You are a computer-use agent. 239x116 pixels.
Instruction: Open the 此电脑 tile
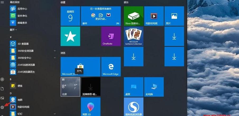click(x=154, y=87)
